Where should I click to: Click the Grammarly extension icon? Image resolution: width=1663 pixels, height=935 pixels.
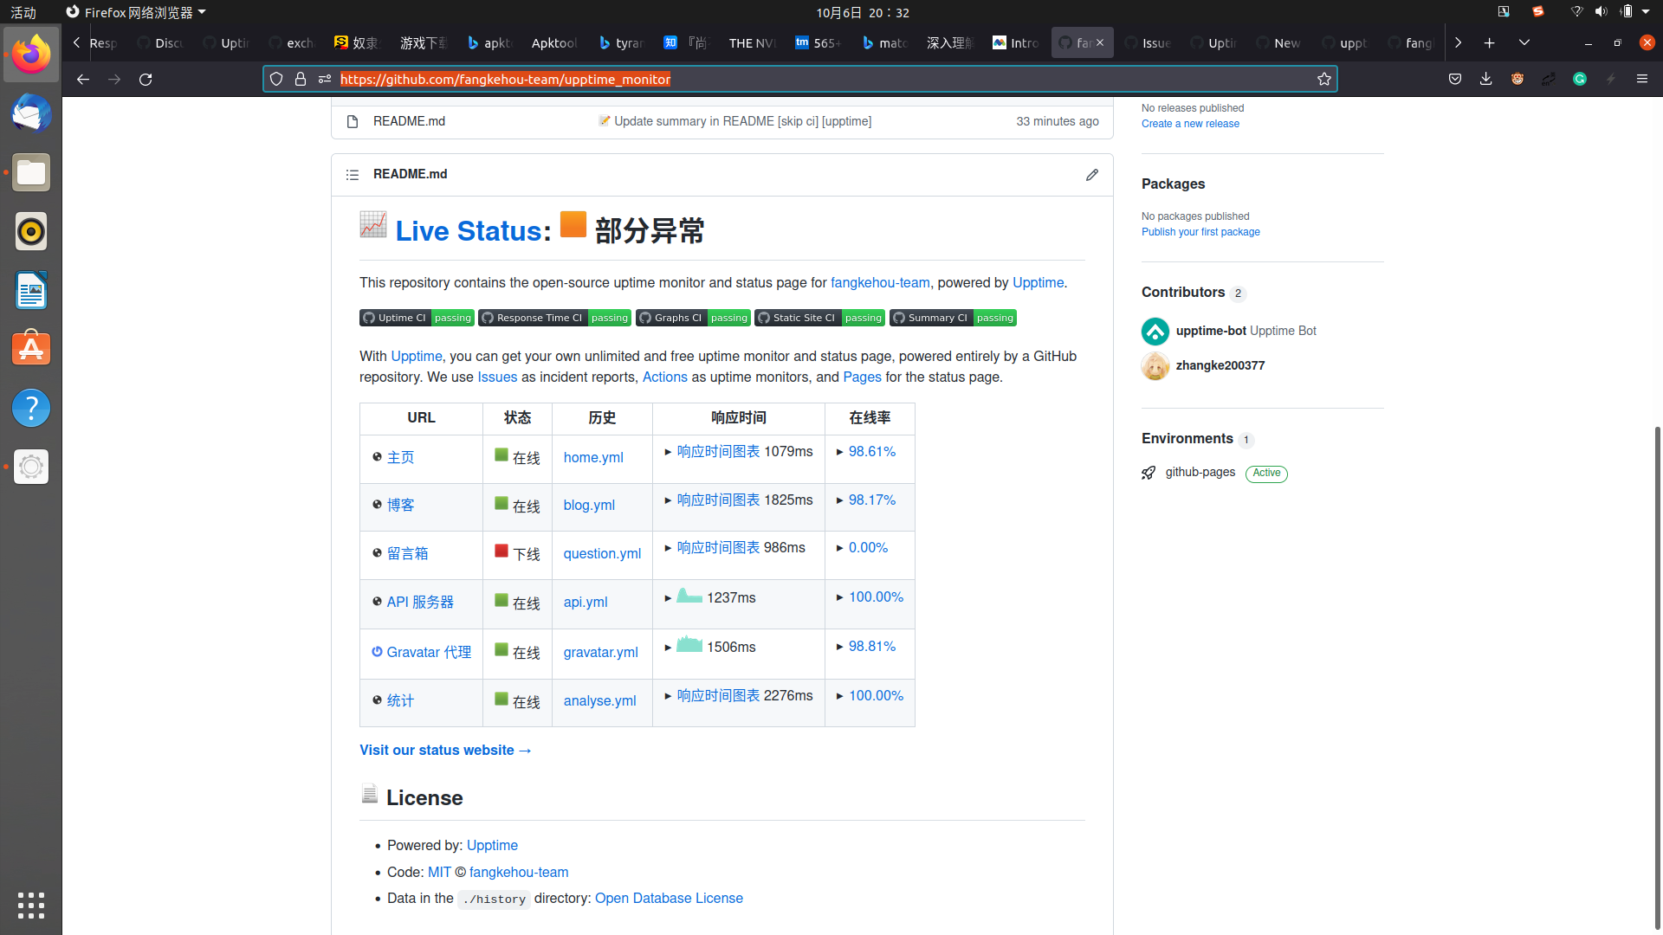[x=1580, y=79]
